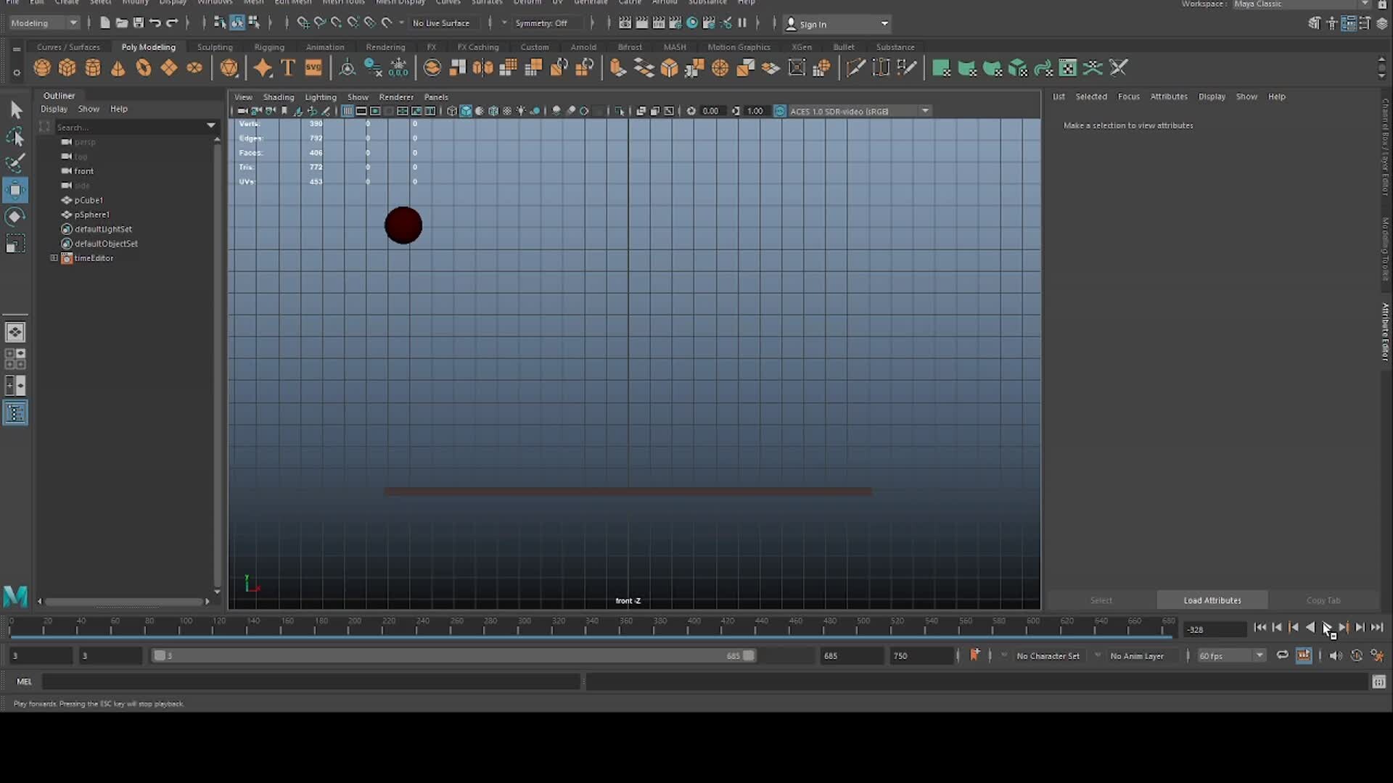Toggle symmetry off setting in the toolbar
Screen dimensions: 1393x783
pos(543,22)
